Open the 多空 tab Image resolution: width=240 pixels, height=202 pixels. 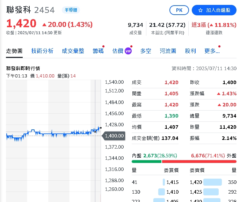point(146,51)
